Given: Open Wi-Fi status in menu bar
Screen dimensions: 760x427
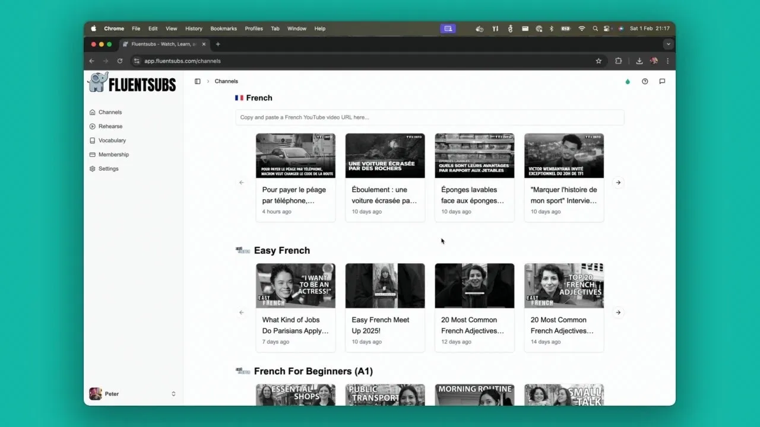Looking at the screenshot, I should point(582,28).
